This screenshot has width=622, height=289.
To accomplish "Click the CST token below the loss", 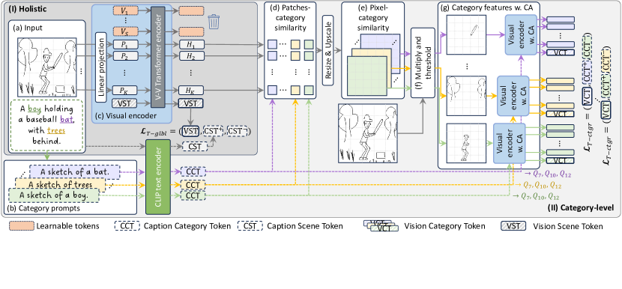I will [x=194, y=147].
